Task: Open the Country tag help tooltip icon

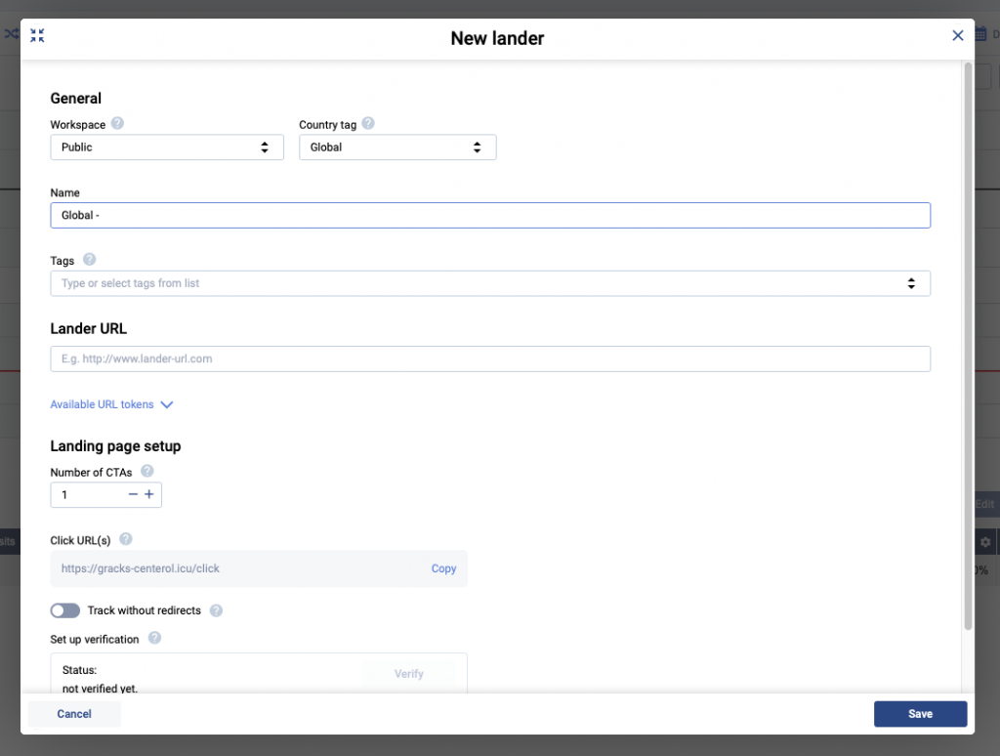Action: tap(368, 123)
